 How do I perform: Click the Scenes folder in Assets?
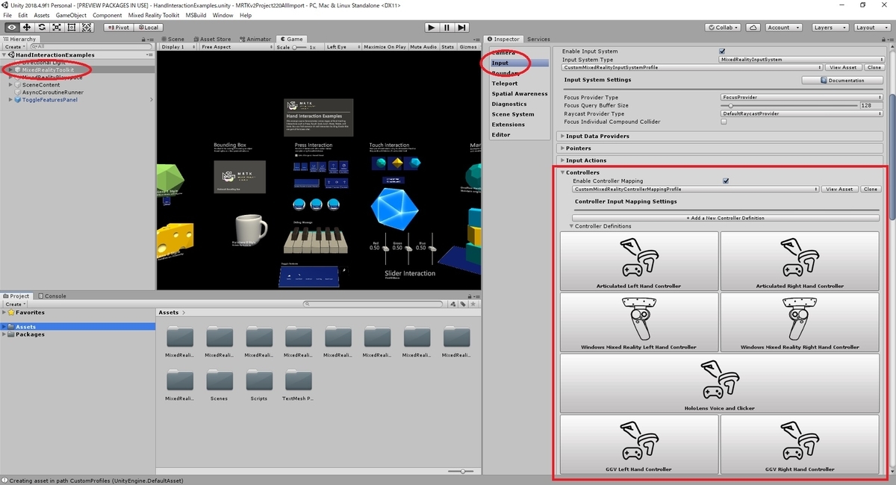219,385
